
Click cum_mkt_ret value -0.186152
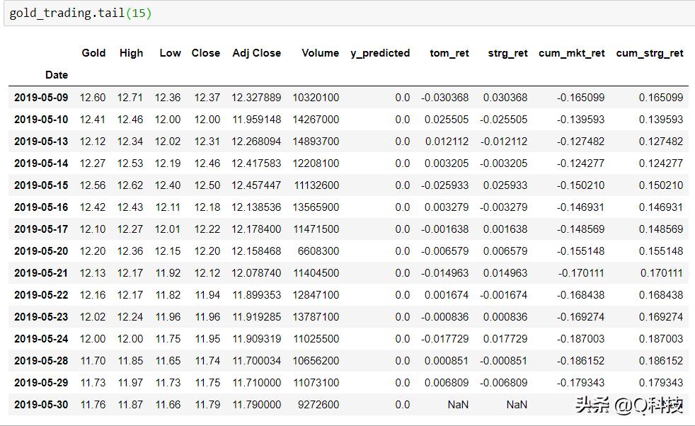pyautogui.click(x=580, y=361)
